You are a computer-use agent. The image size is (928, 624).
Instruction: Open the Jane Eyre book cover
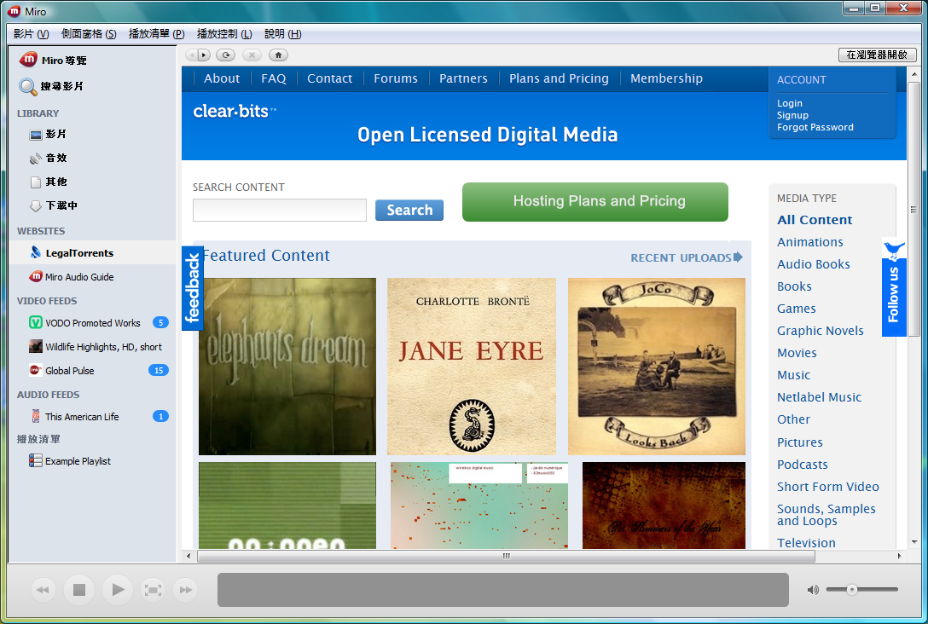[471, 366]
